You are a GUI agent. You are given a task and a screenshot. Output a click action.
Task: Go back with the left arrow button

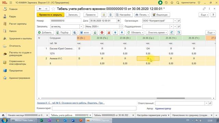(x=40, y=9)
